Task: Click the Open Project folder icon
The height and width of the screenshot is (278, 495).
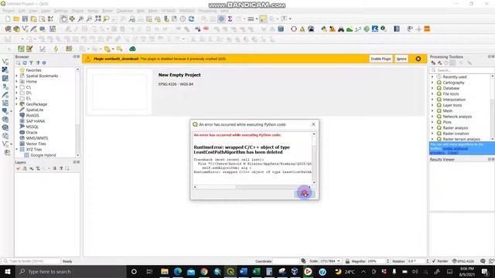Action: [x=16, y=19]
